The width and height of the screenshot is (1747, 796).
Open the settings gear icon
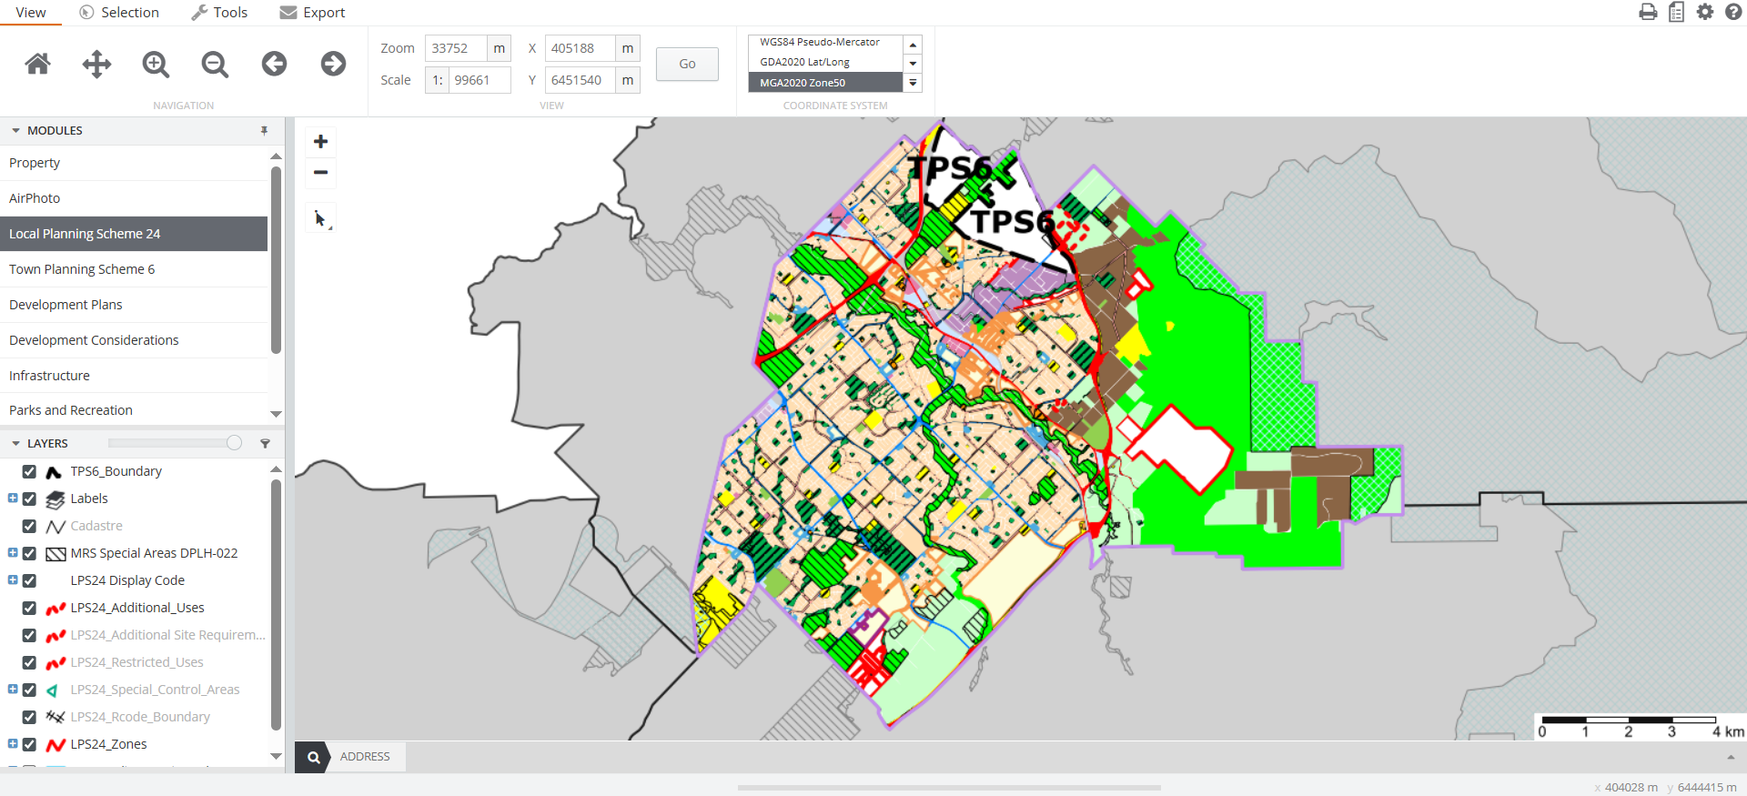[1705, 12]
